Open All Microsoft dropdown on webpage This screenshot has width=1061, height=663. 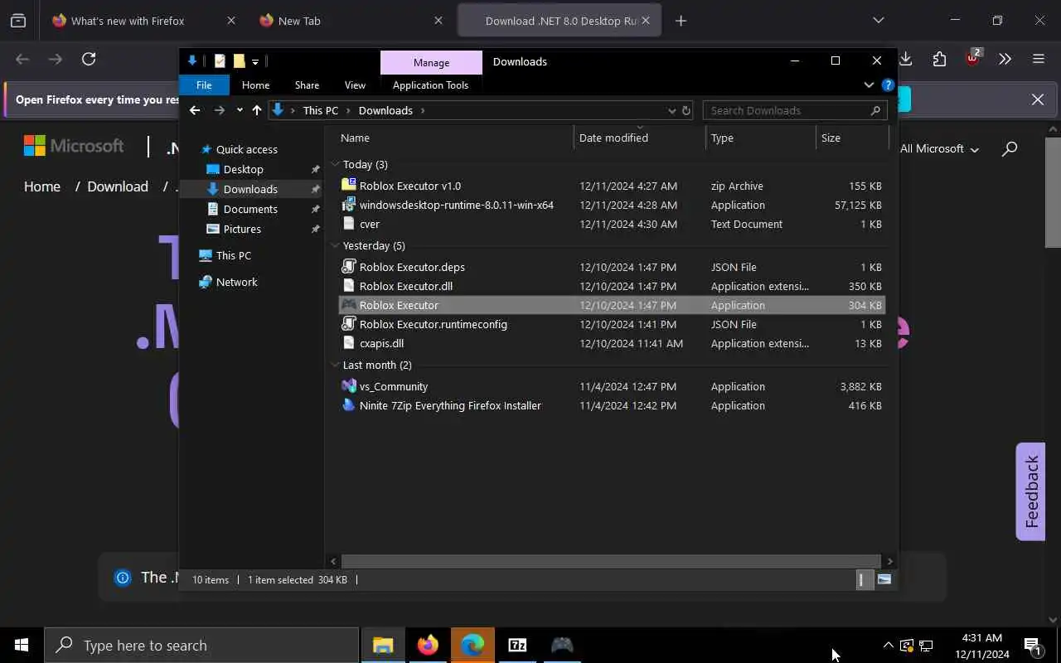point(939,148)
